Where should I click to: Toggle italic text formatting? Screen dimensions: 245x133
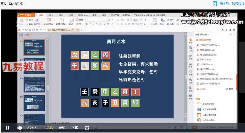pos(90,24)
